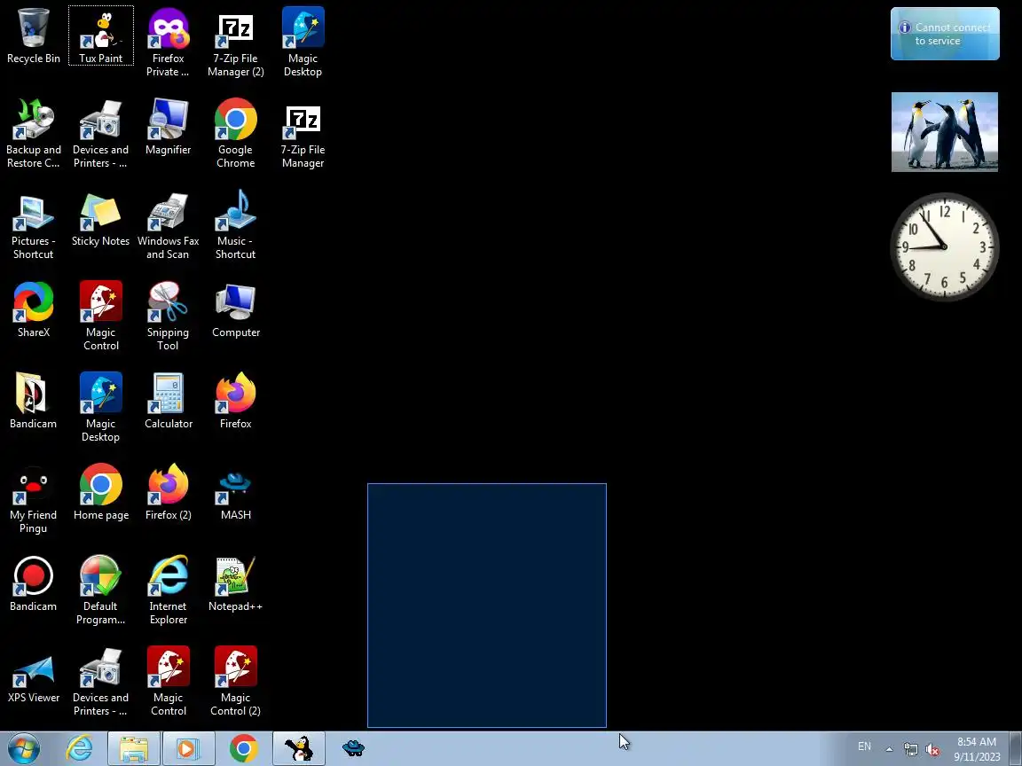
Task: Select the Home page Chrome shortcut
Action: pyautogui.click(x=101, y=493)
